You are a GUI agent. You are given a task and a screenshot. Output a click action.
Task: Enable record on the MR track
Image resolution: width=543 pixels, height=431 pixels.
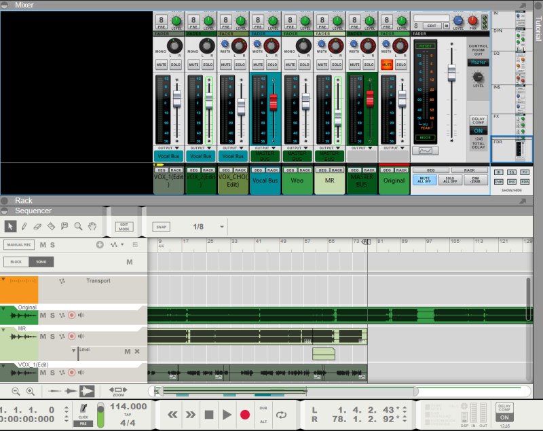(72, 336)
